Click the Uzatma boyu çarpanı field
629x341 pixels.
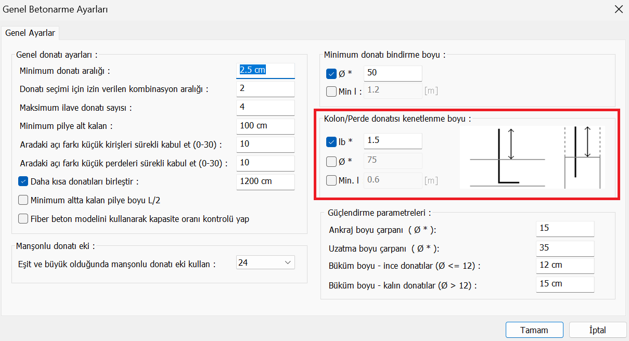(x=564, y=248)
